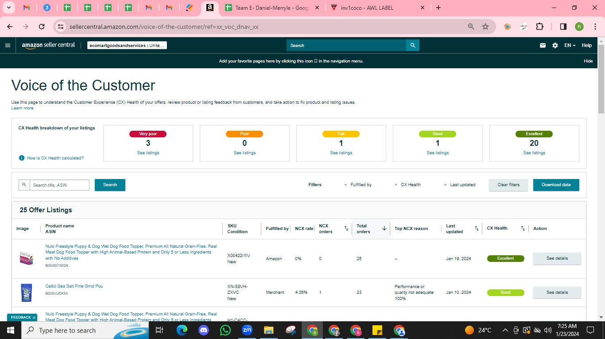Open the Seller Central hamburger menu

tap(8, 45)
